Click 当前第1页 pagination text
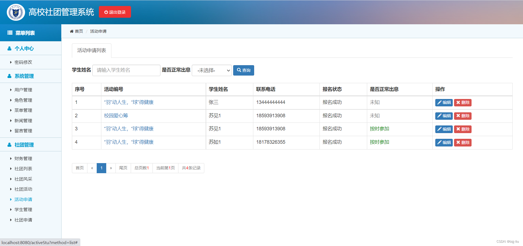The width and height of the screenshot is (523, 246). (x=166, y=168)
